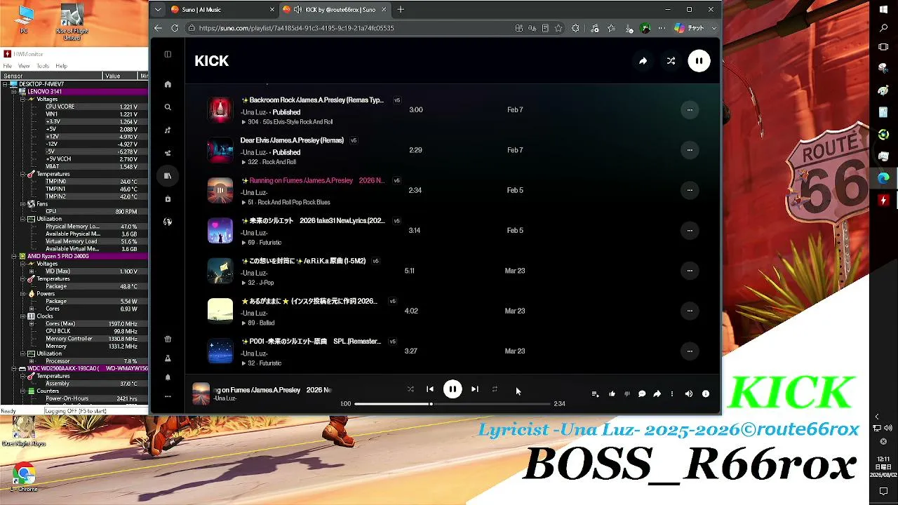Viewport: 898px width, 505px height.
Task: Pause playback with the header pause button
Action: coord(699,61)
